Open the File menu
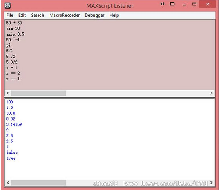The width and height of the screenshot is (219, 190). 10,15
